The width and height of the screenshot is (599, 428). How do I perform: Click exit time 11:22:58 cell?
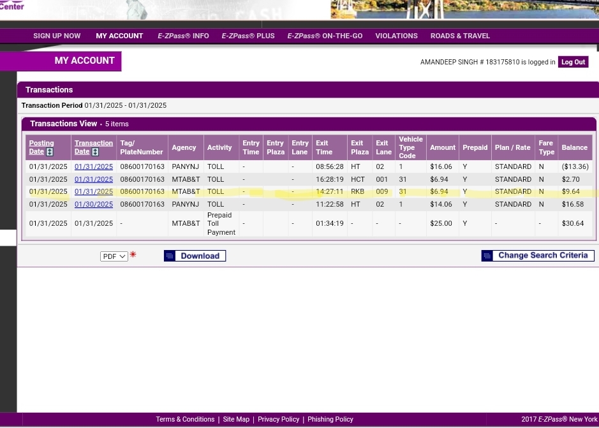click(330, 204)
